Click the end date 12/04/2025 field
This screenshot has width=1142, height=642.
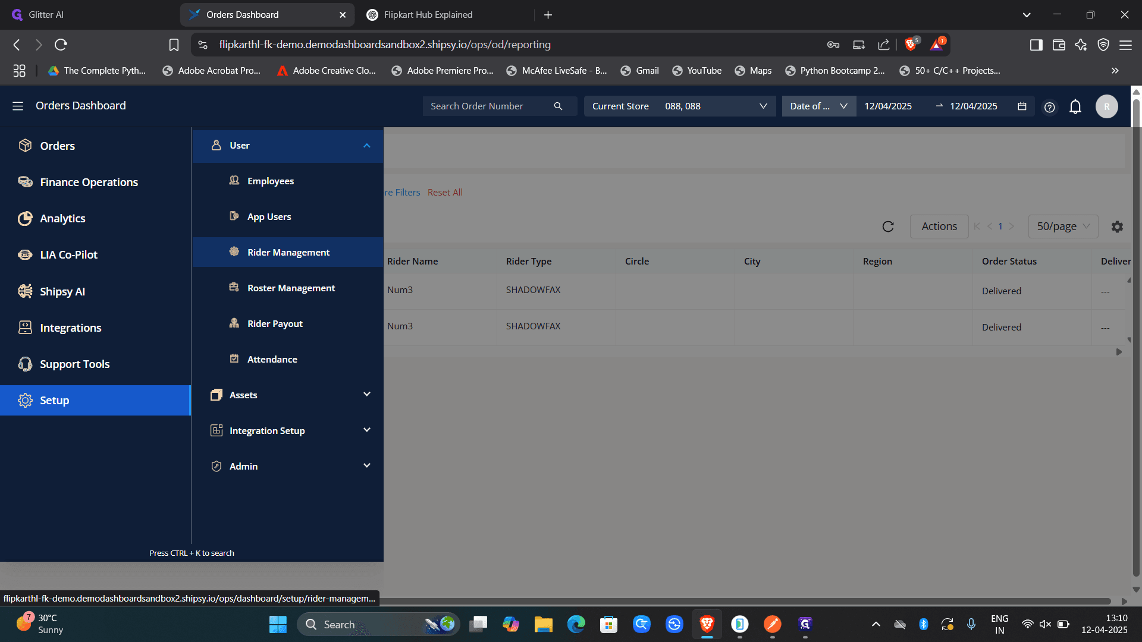pos(973,106)
